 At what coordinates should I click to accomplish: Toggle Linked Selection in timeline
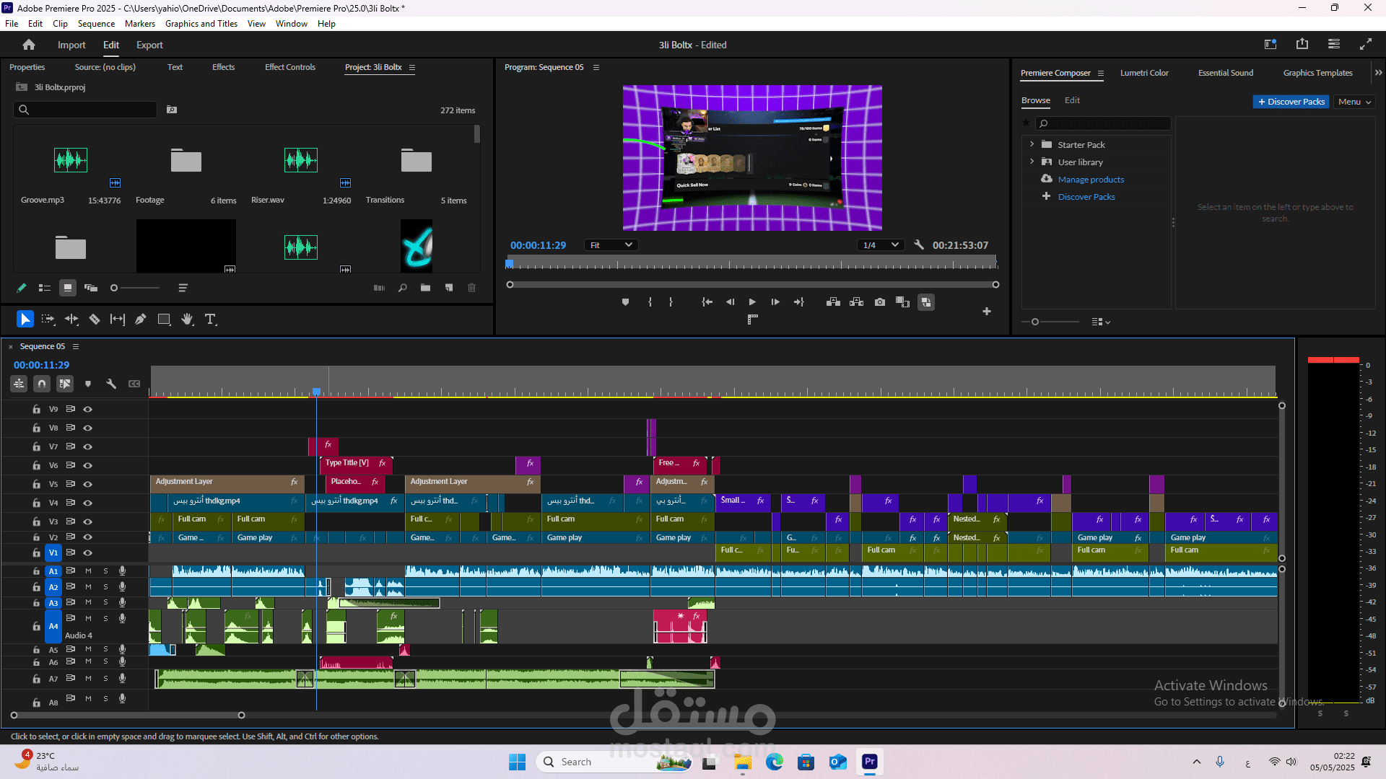click(65, 384)
